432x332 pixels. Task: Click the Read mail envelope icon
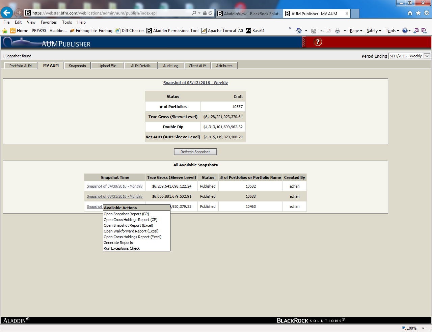(328, 31)
